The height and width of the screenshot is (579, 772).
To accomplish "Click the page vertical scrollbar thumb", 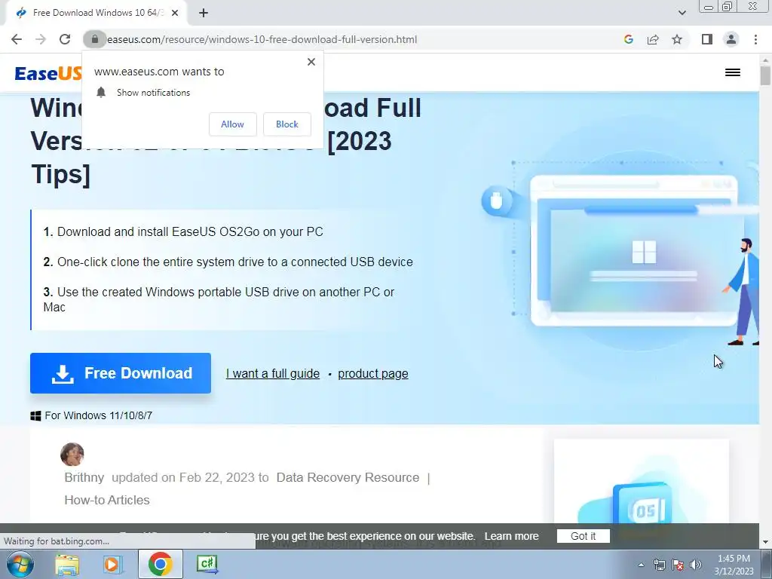I will [x=765, y=76].
